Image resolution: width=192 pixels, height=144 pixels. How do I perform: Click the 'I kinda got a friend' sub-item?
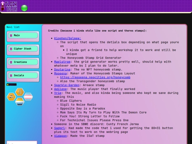pyautogui.click(x=121, y=52)
